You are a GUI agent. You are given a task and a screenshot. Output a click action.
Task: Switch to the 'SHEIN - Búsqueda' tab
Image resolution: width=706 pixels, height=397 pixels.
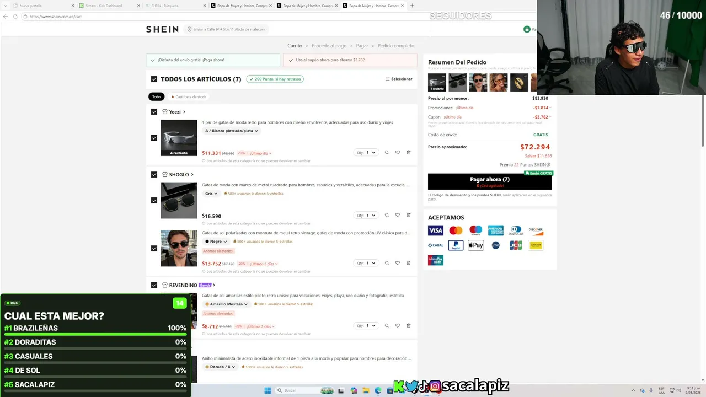tap(174, 6)
